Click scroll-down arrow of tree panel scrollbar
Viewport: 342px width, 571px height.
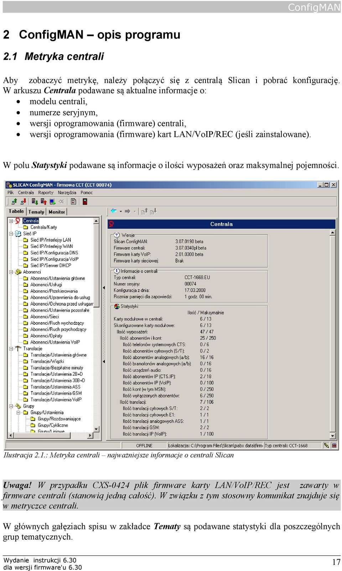(96, 429)
